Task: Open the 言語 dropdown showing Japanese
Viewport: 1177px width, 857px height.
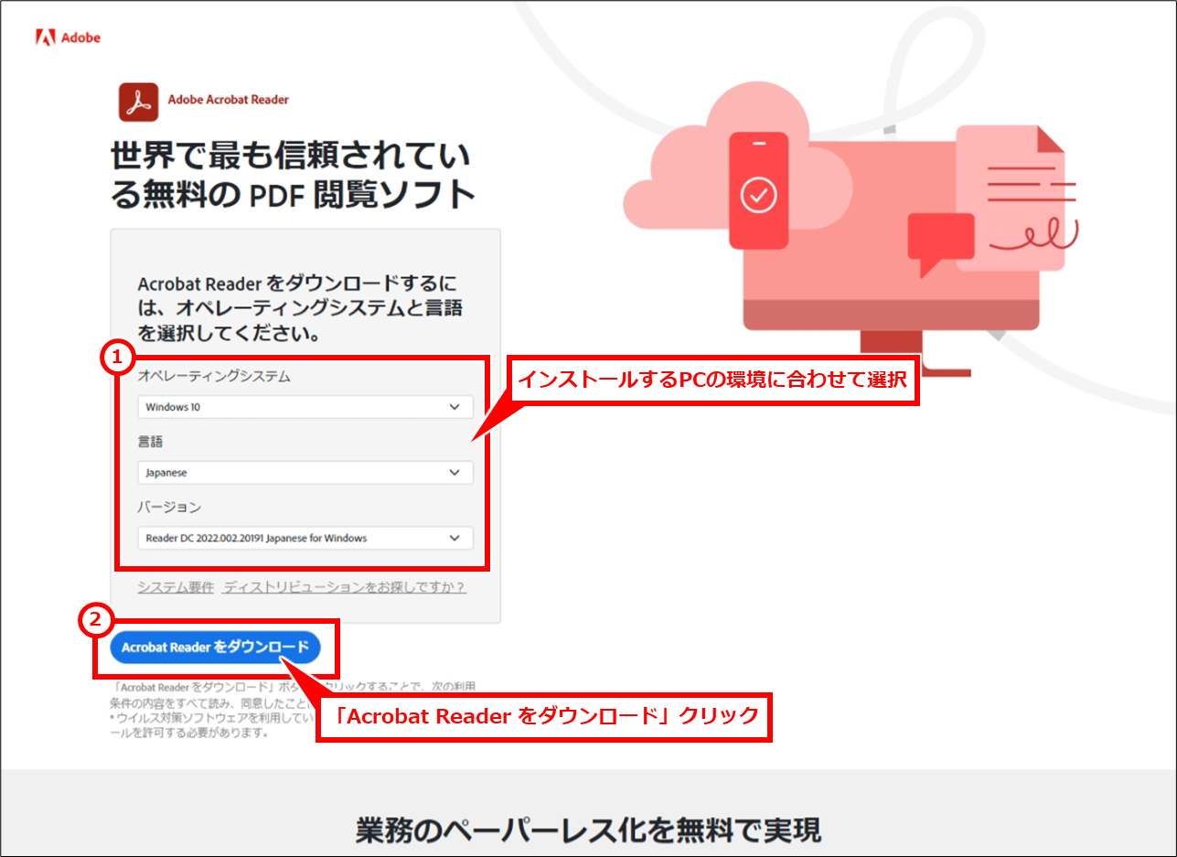Action: click(305, 473)
